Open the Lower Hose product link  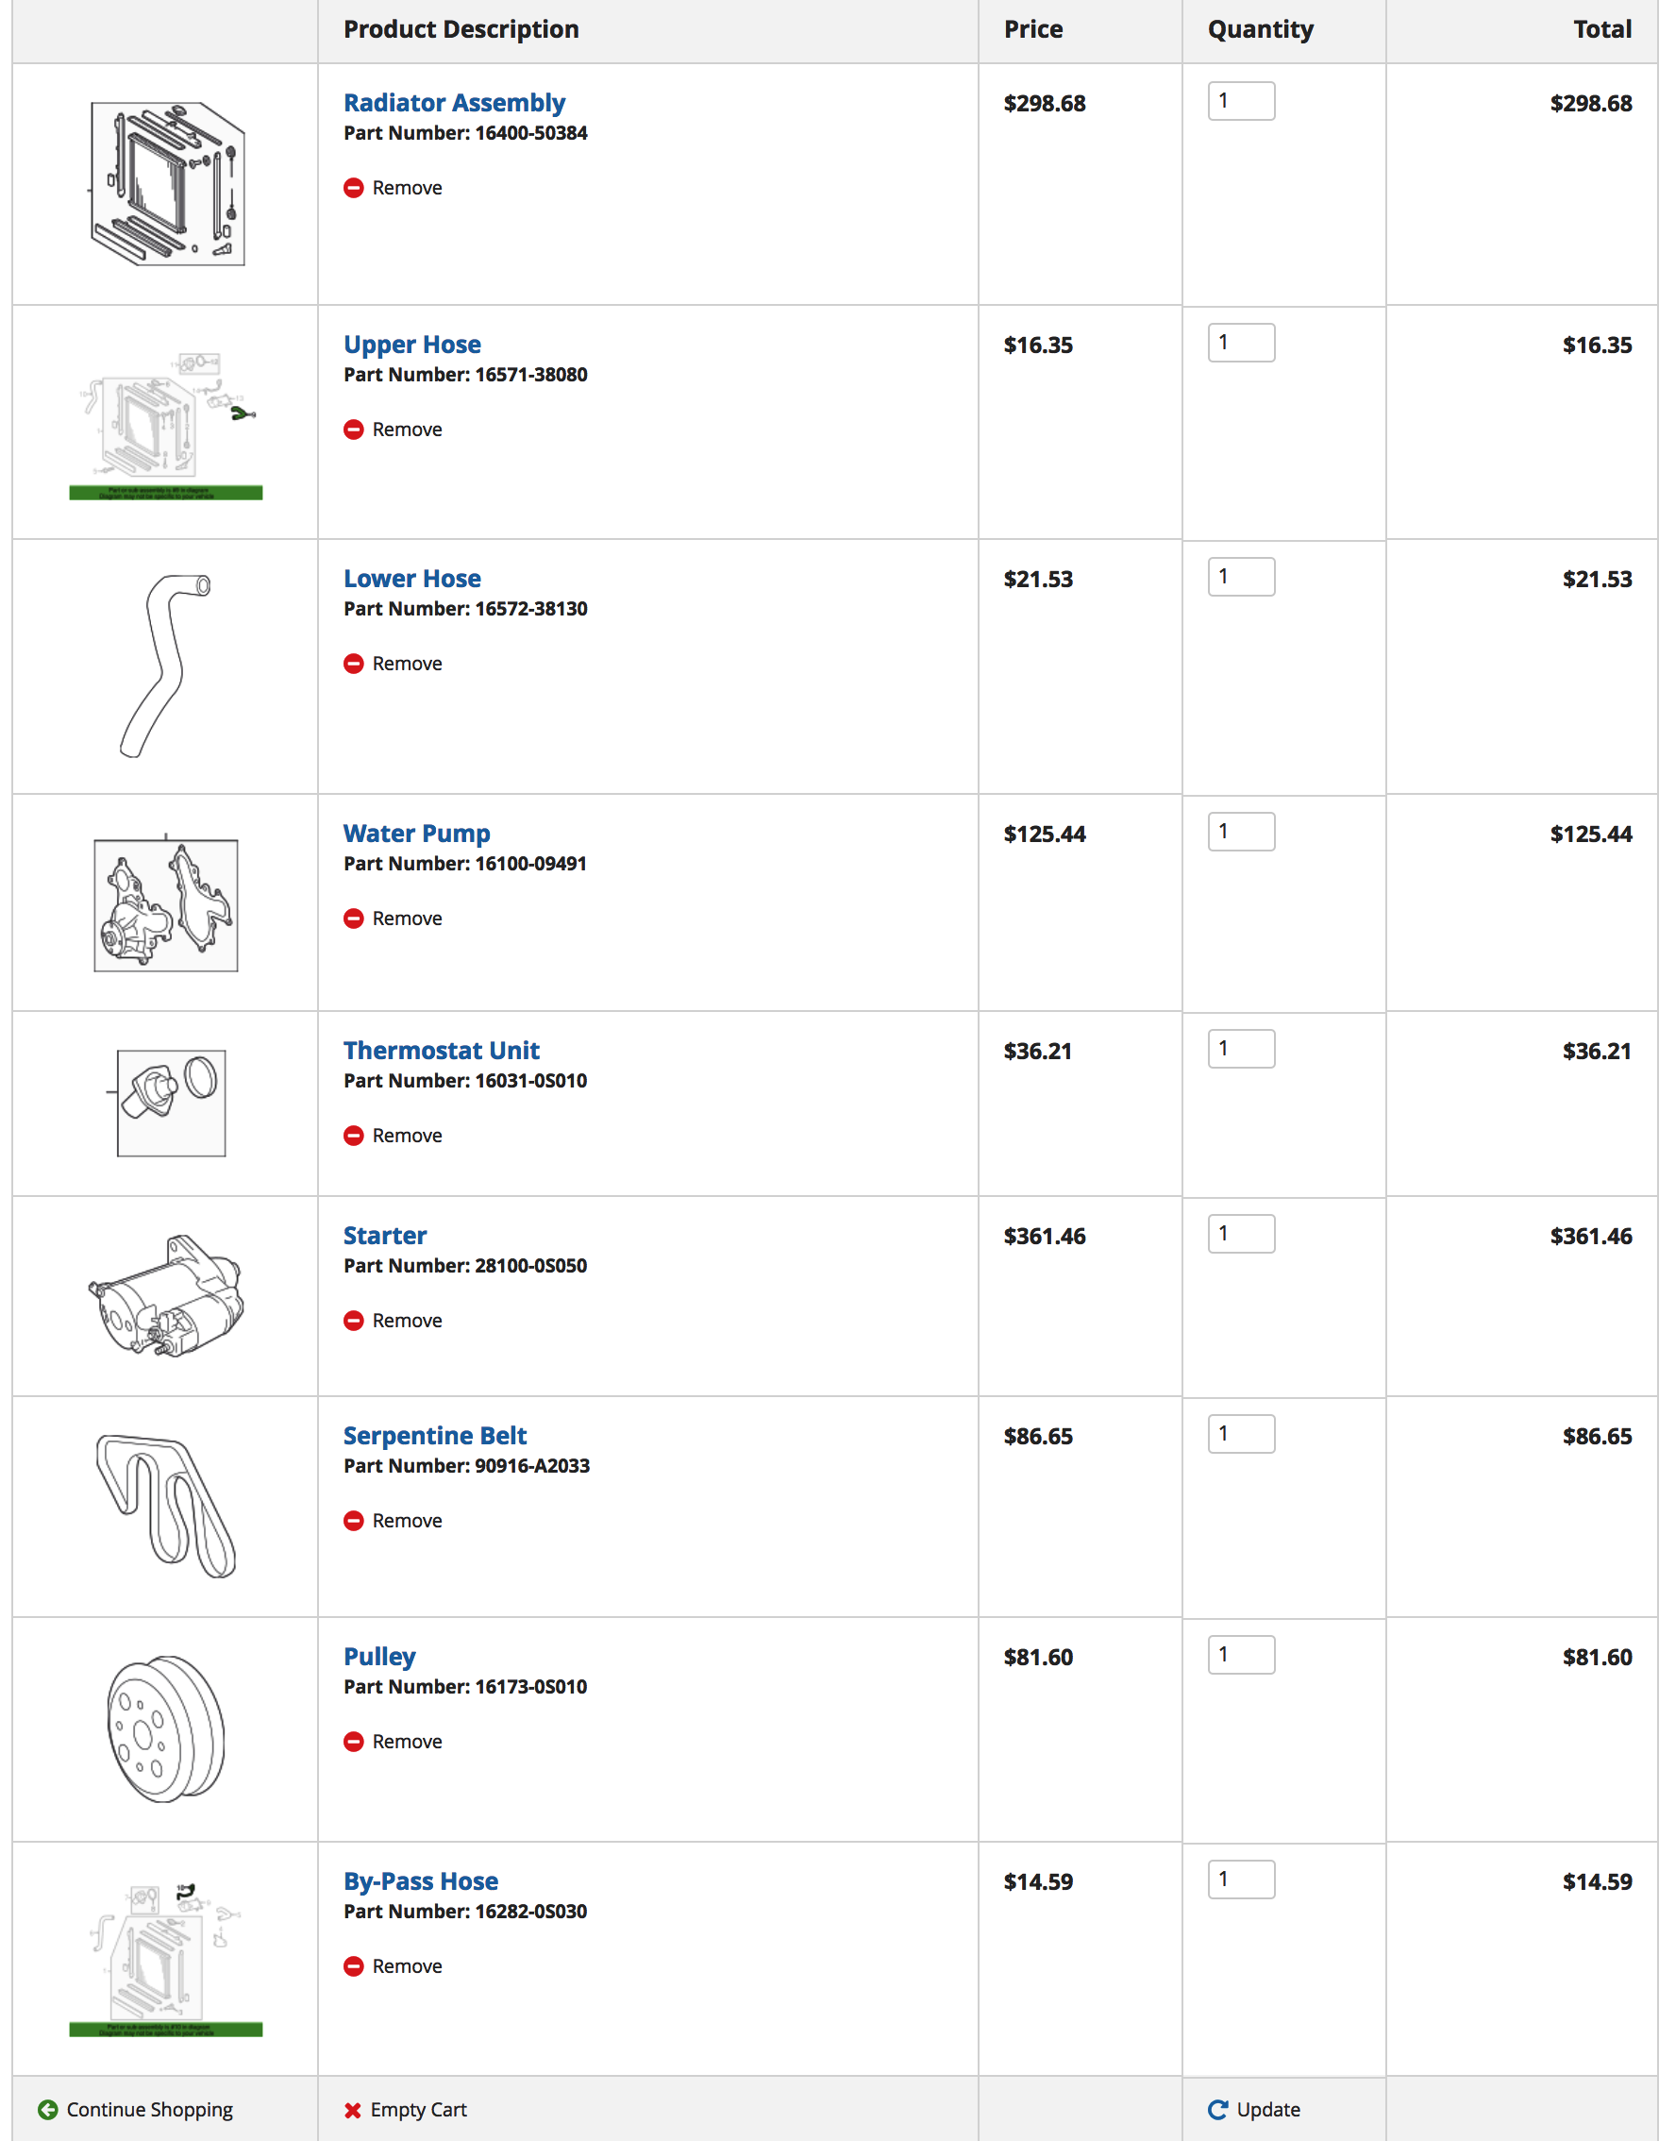[x=411, y=579]
